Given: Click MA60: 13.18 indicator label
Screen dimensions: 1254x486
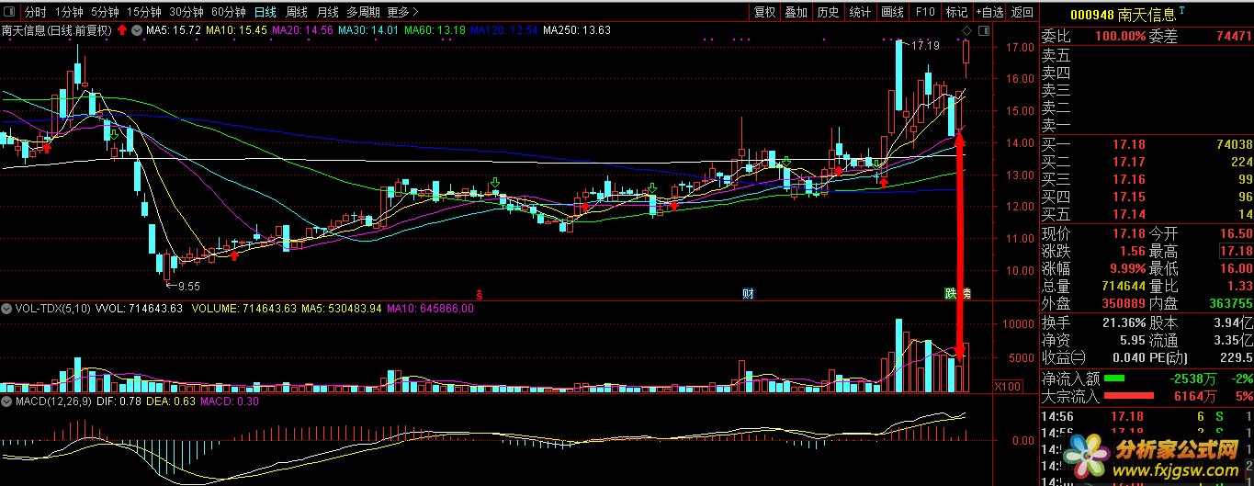Looking at the screenshot, I should click(x=435, y=30).
